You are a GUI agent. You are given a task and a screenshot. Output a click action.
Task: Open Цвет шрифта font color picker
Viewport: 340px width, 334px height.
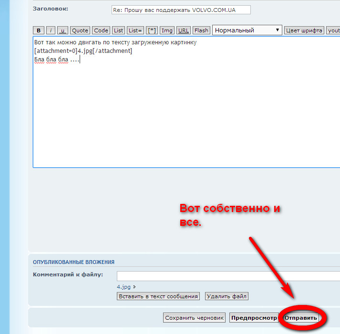[x=304, y=30]
